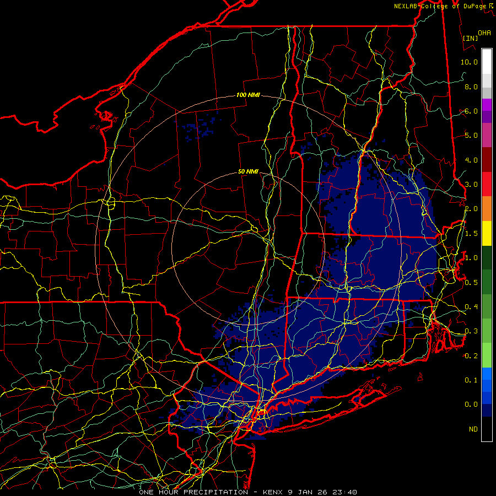Click the 8.0 legend value
Screen dimensions: 496x496
pos(471,87)
